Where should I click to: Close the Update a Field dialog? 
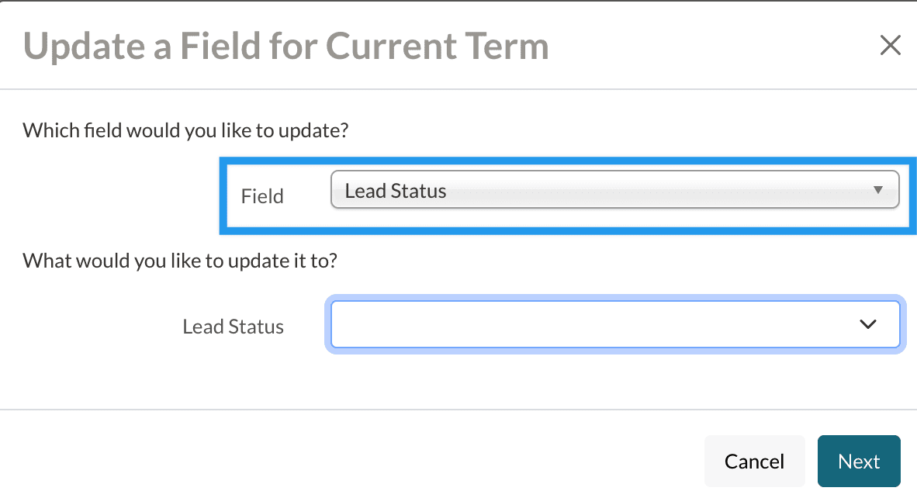(x=890, y=46)
